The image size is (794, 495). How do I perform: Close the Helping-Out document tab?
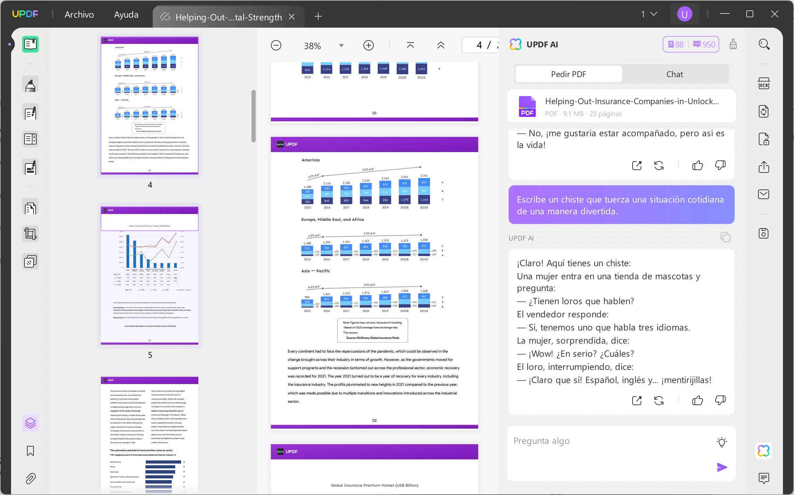292,17
